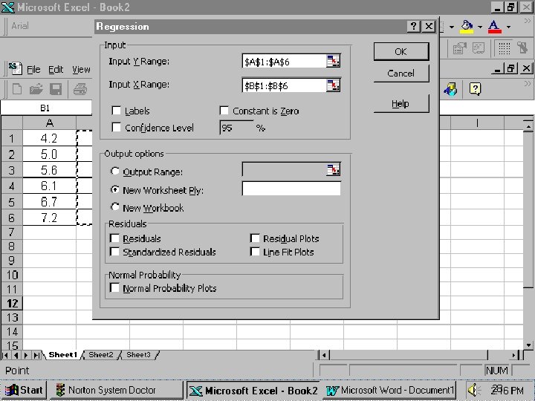Enable the Residuals checkbox
This screenshot has width=535, height=401.
(115, 238)
